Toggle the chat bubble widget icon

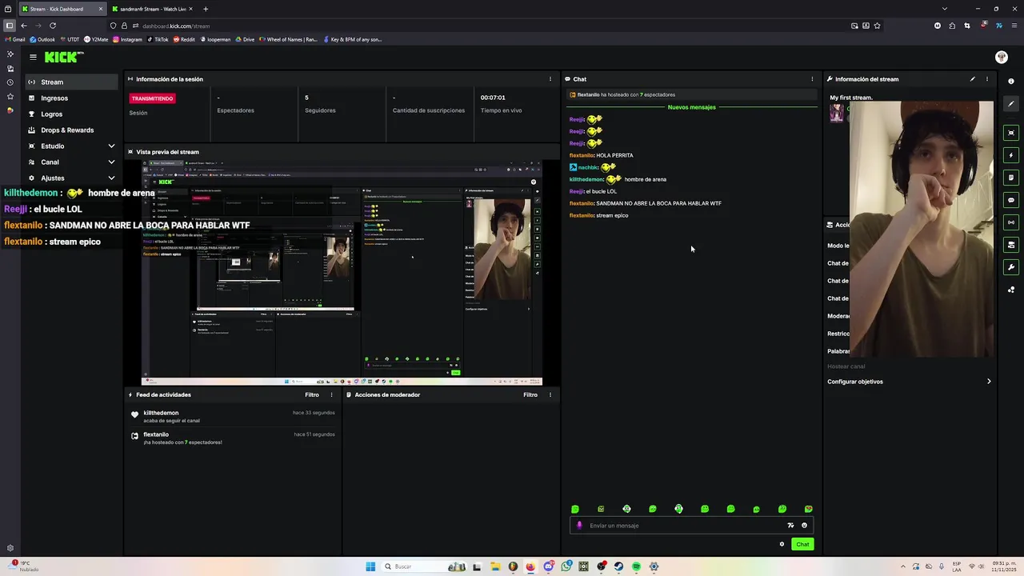[x=1011, y=200]
